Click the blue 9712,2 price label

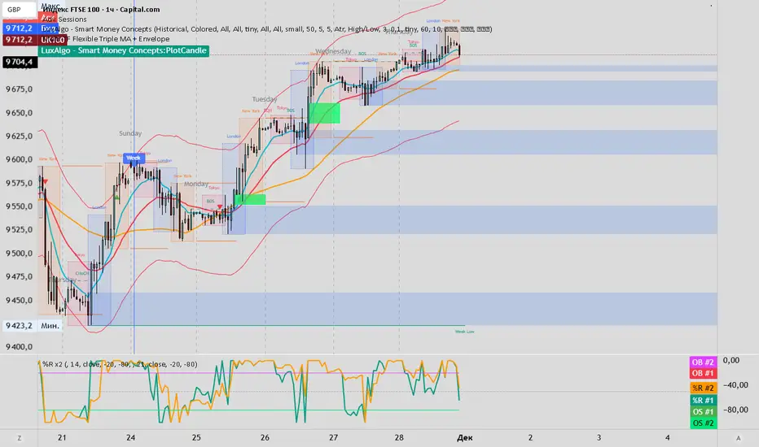click(19, 28)
